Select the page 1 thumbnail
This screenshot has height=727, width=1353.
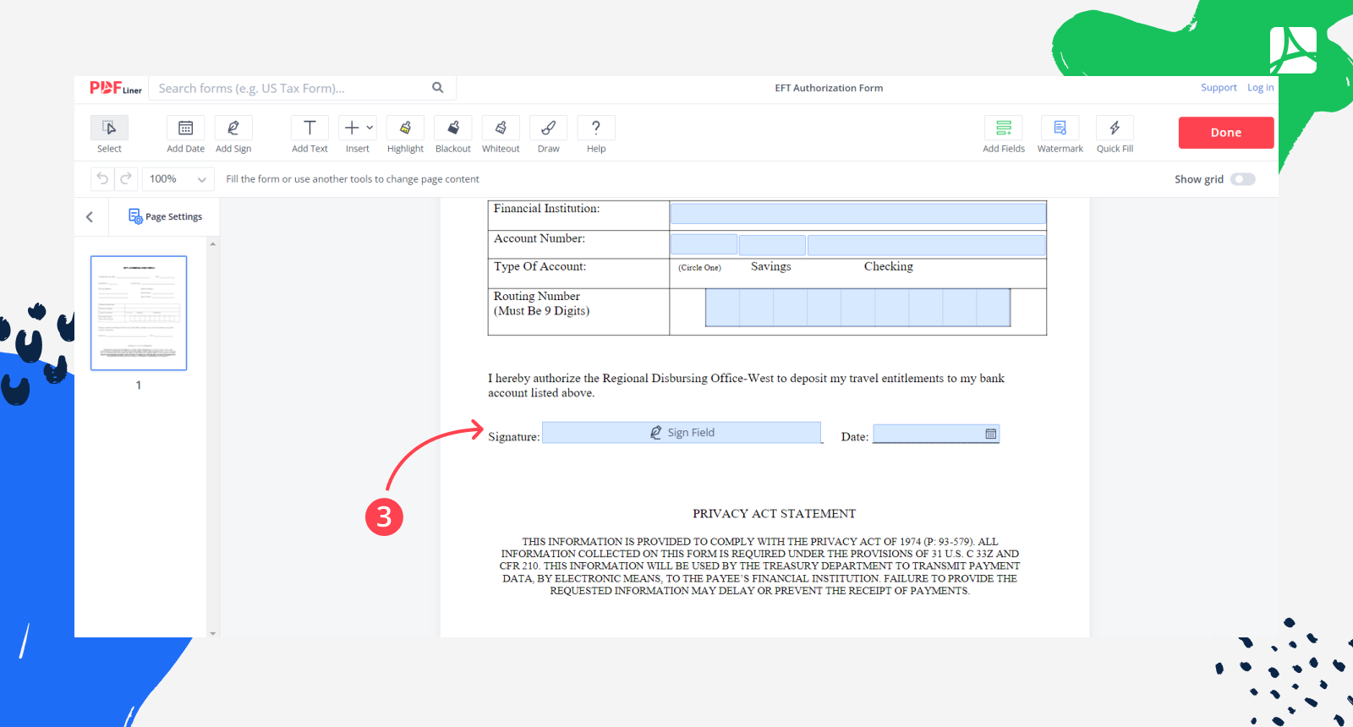[x=139, y=313]
